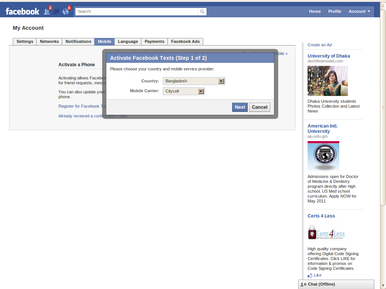The height and width of the screenshot is (289, 386).
Task: Click the search magnifying glass icon
Action: pos(202,11)
